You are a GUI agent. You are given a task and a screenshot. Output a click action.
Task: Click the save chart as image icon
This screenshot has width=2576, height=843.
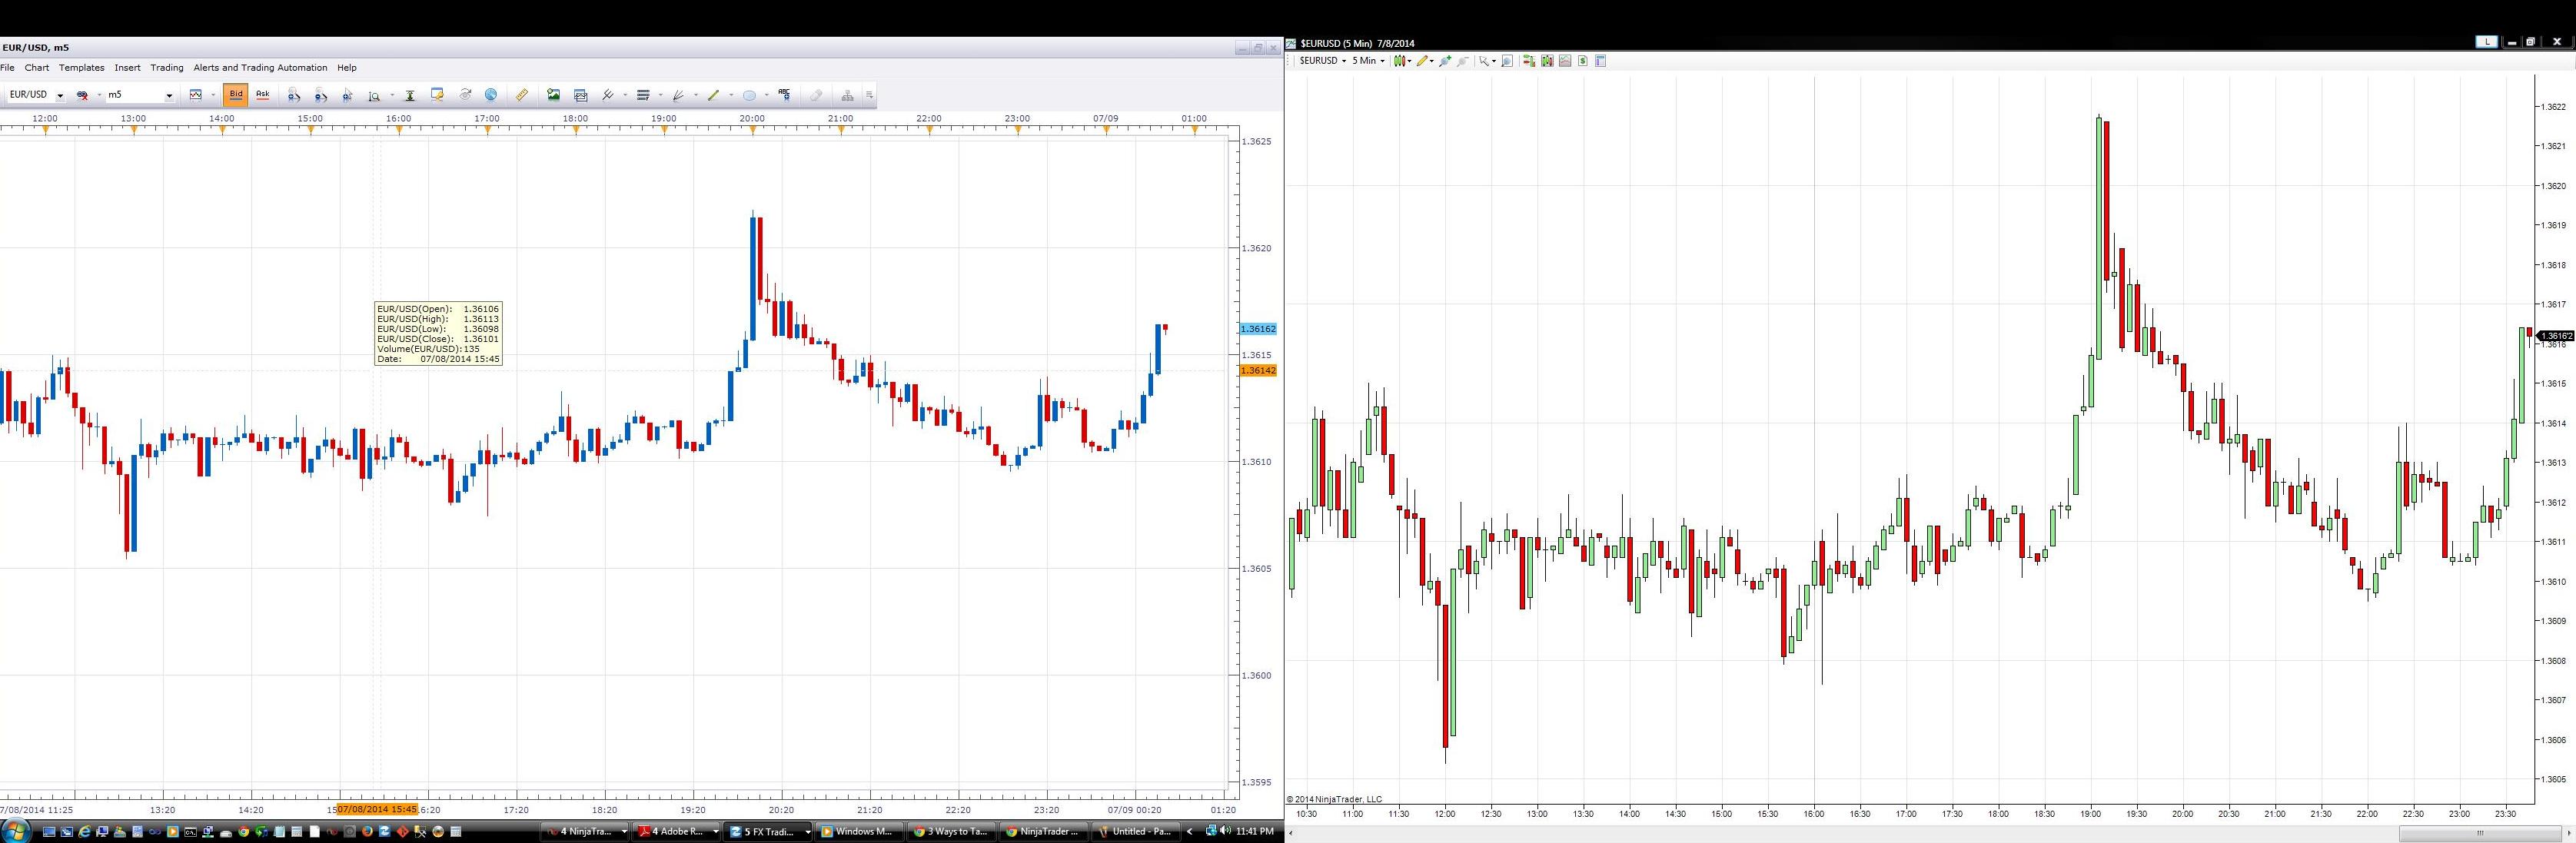point(553,95)
